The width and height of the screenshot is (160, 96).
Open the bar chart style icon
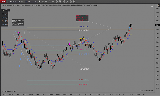pos(39,2)
